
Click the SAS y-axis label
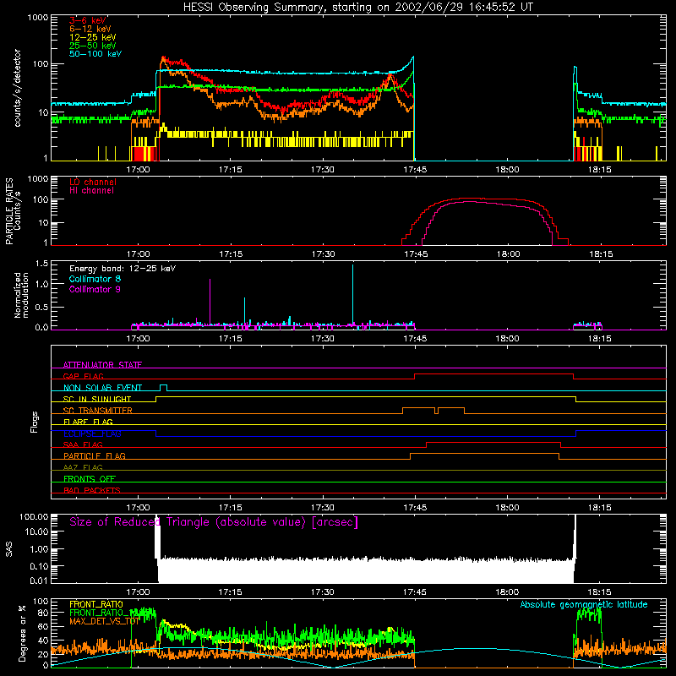click(x=9, y=549)
